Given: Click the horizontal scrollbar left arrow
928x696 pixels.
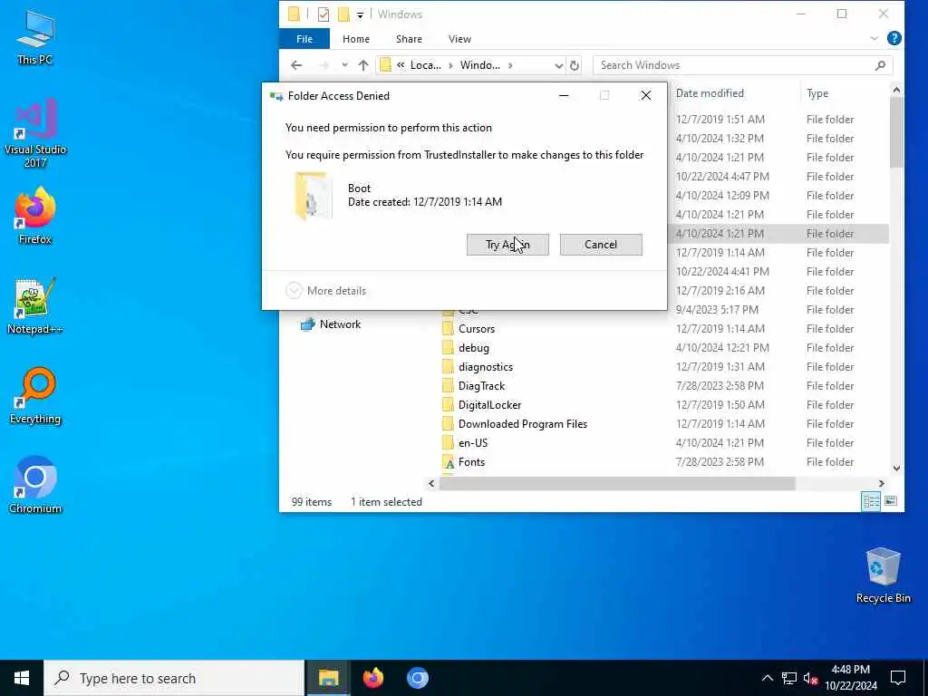Looking at the screenshot, I should pyautogui.click(x=431, y=484).
